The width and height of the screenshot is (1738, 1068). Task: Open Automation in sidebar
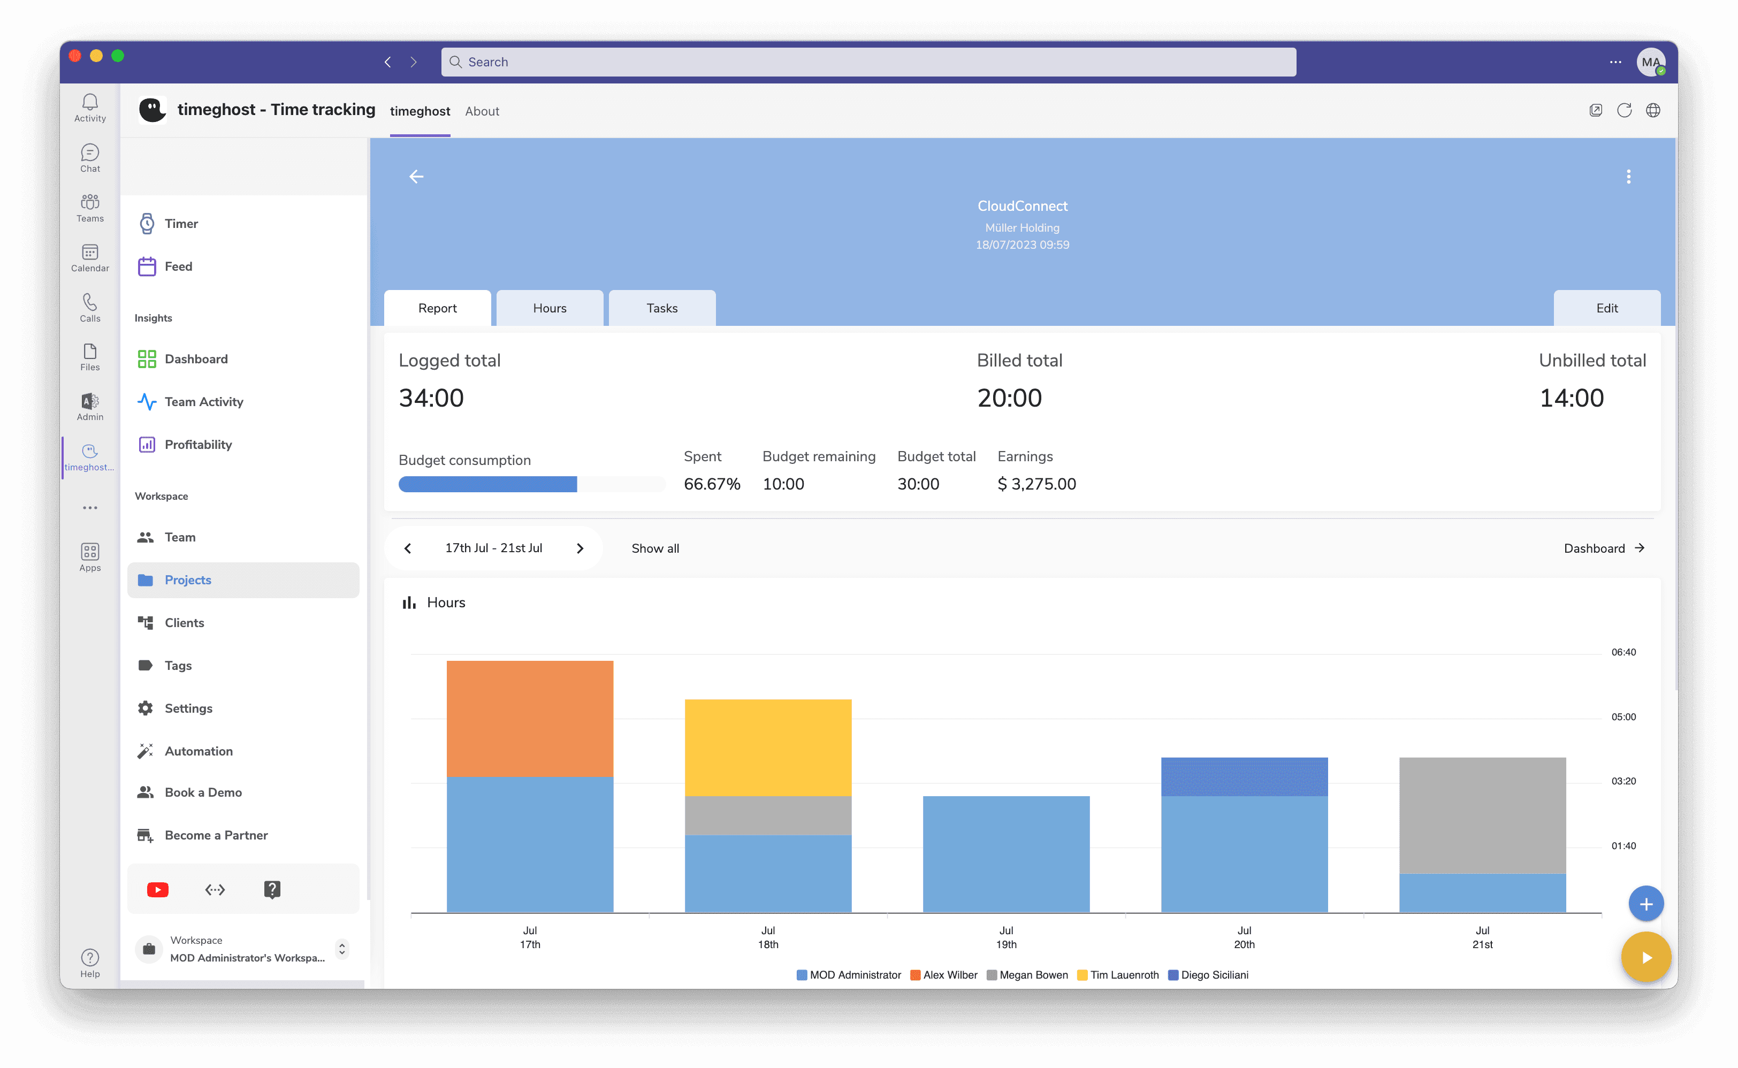[243, 751]
